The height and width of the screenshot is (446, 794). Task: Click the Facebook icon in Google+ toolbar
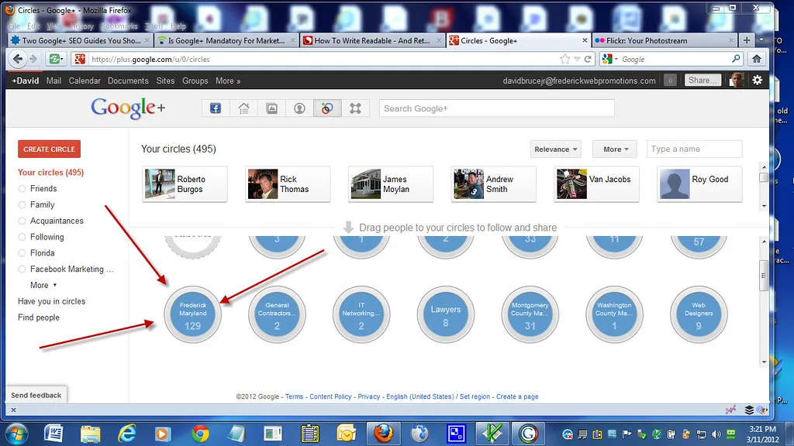click(x=216, y=108)
